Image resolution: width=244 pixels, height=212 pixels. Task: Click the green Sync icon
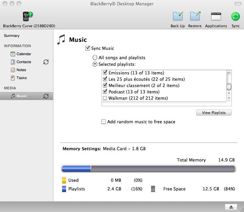(235, 16)
